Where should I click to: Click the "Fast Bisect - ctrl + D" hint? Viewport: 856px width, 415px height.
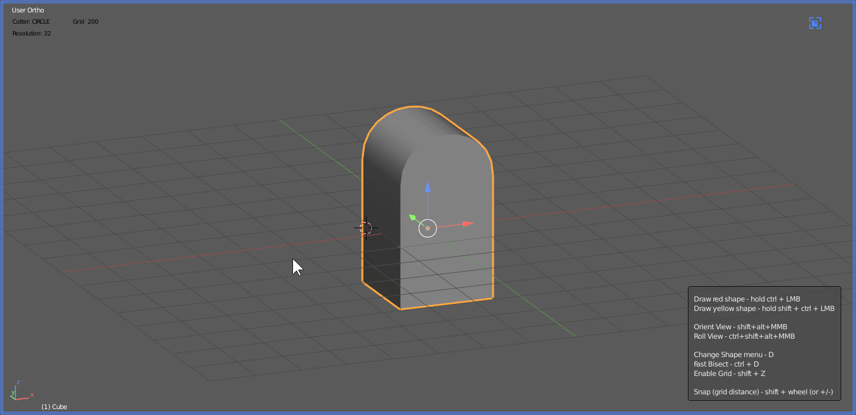(x=726, y=364)
